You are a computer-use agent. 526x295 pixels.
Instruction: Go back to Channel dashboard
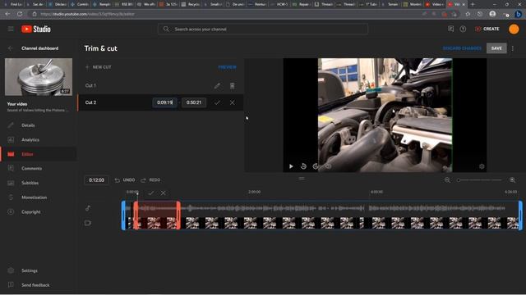[x=40, y=48]
